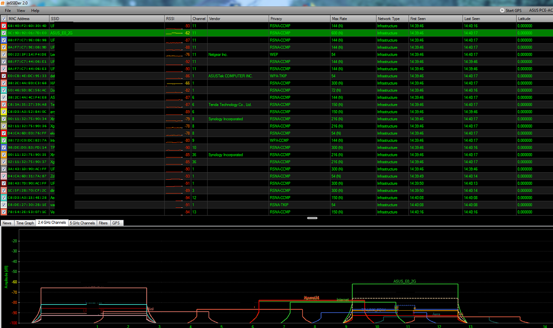
Task: Open the File menu
Action: pyautogui.click(x=8, y=10)
